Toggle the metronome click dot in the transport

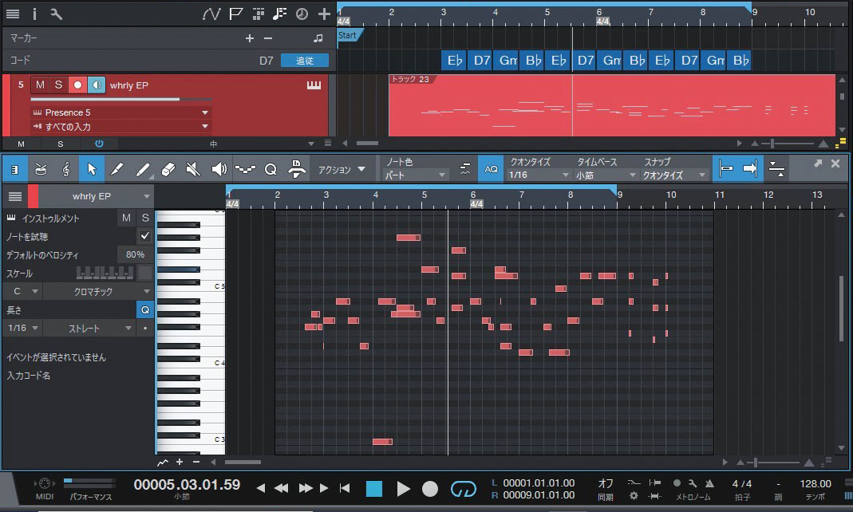click(677, 482)
